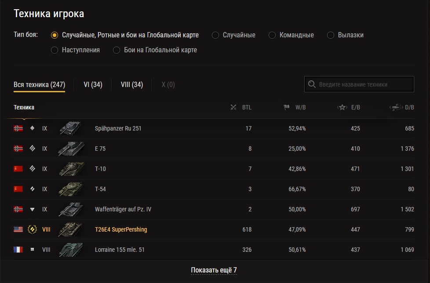The image size is (430, 283).
Task: Select the 'Вылазки' battle type radio
Action: tap(331, 35)
